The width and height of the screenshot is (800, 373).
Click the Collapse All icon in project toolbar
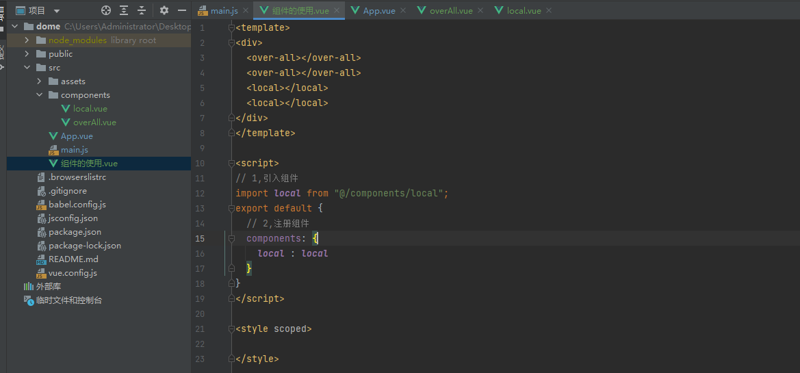click(142, 10)
